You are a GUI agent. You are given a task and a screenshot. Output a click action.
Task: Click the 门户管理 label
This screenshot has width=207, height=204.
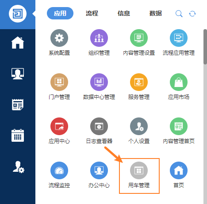(59, 97)
